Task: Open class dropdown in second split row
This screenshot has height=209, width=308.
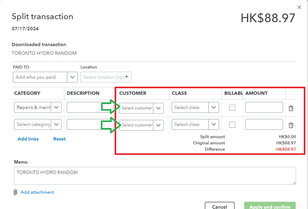Action: (214, 124)
